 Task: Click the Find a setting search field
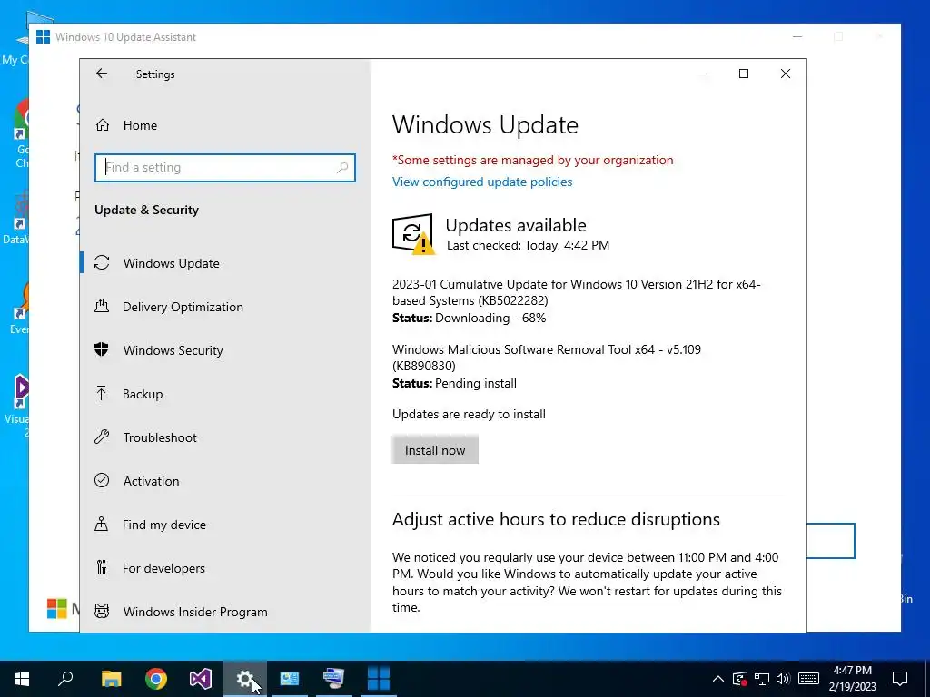[225, 168]
